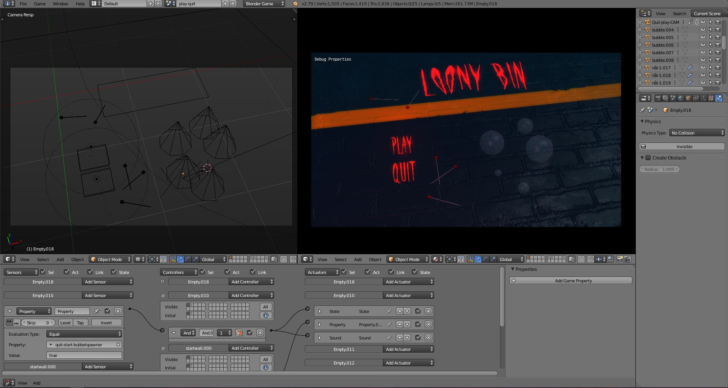Pin the Property sensor

97,311
